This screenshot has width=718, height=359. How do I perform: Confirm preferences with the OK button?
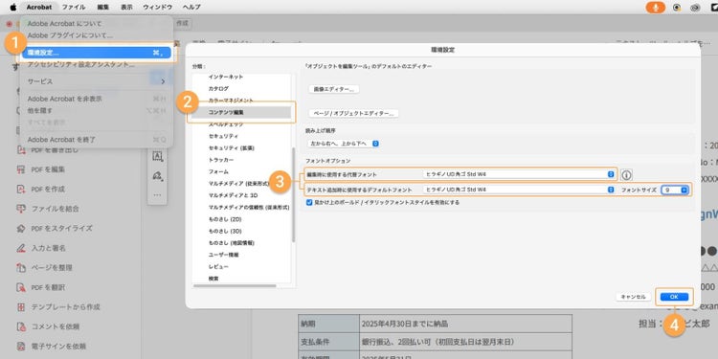click(674, 297)
